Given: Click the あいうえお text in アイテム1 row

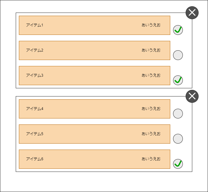Looking at the screenshot, I should pyautogui.click(x=151, y=25).
